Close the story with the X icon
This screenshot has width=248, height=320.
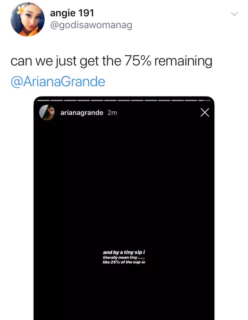point(205,112)
